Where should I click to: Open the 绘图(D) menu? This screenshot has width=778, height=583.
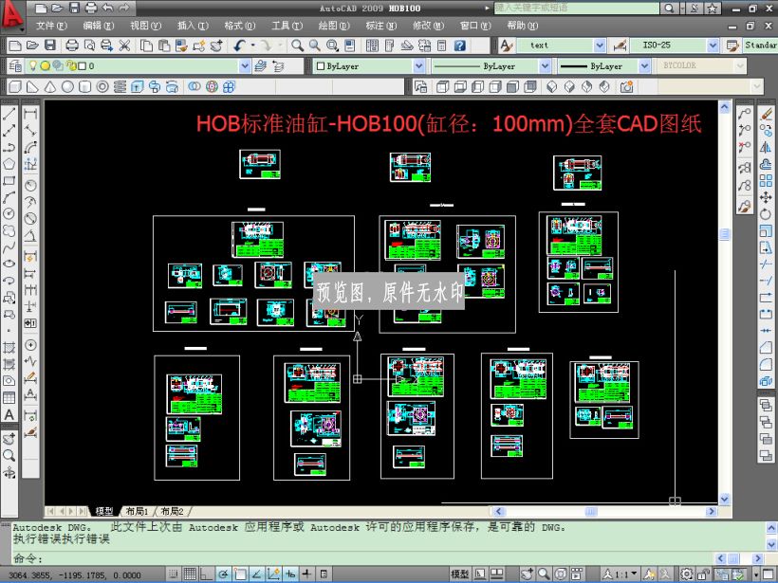tap(334, 26)
